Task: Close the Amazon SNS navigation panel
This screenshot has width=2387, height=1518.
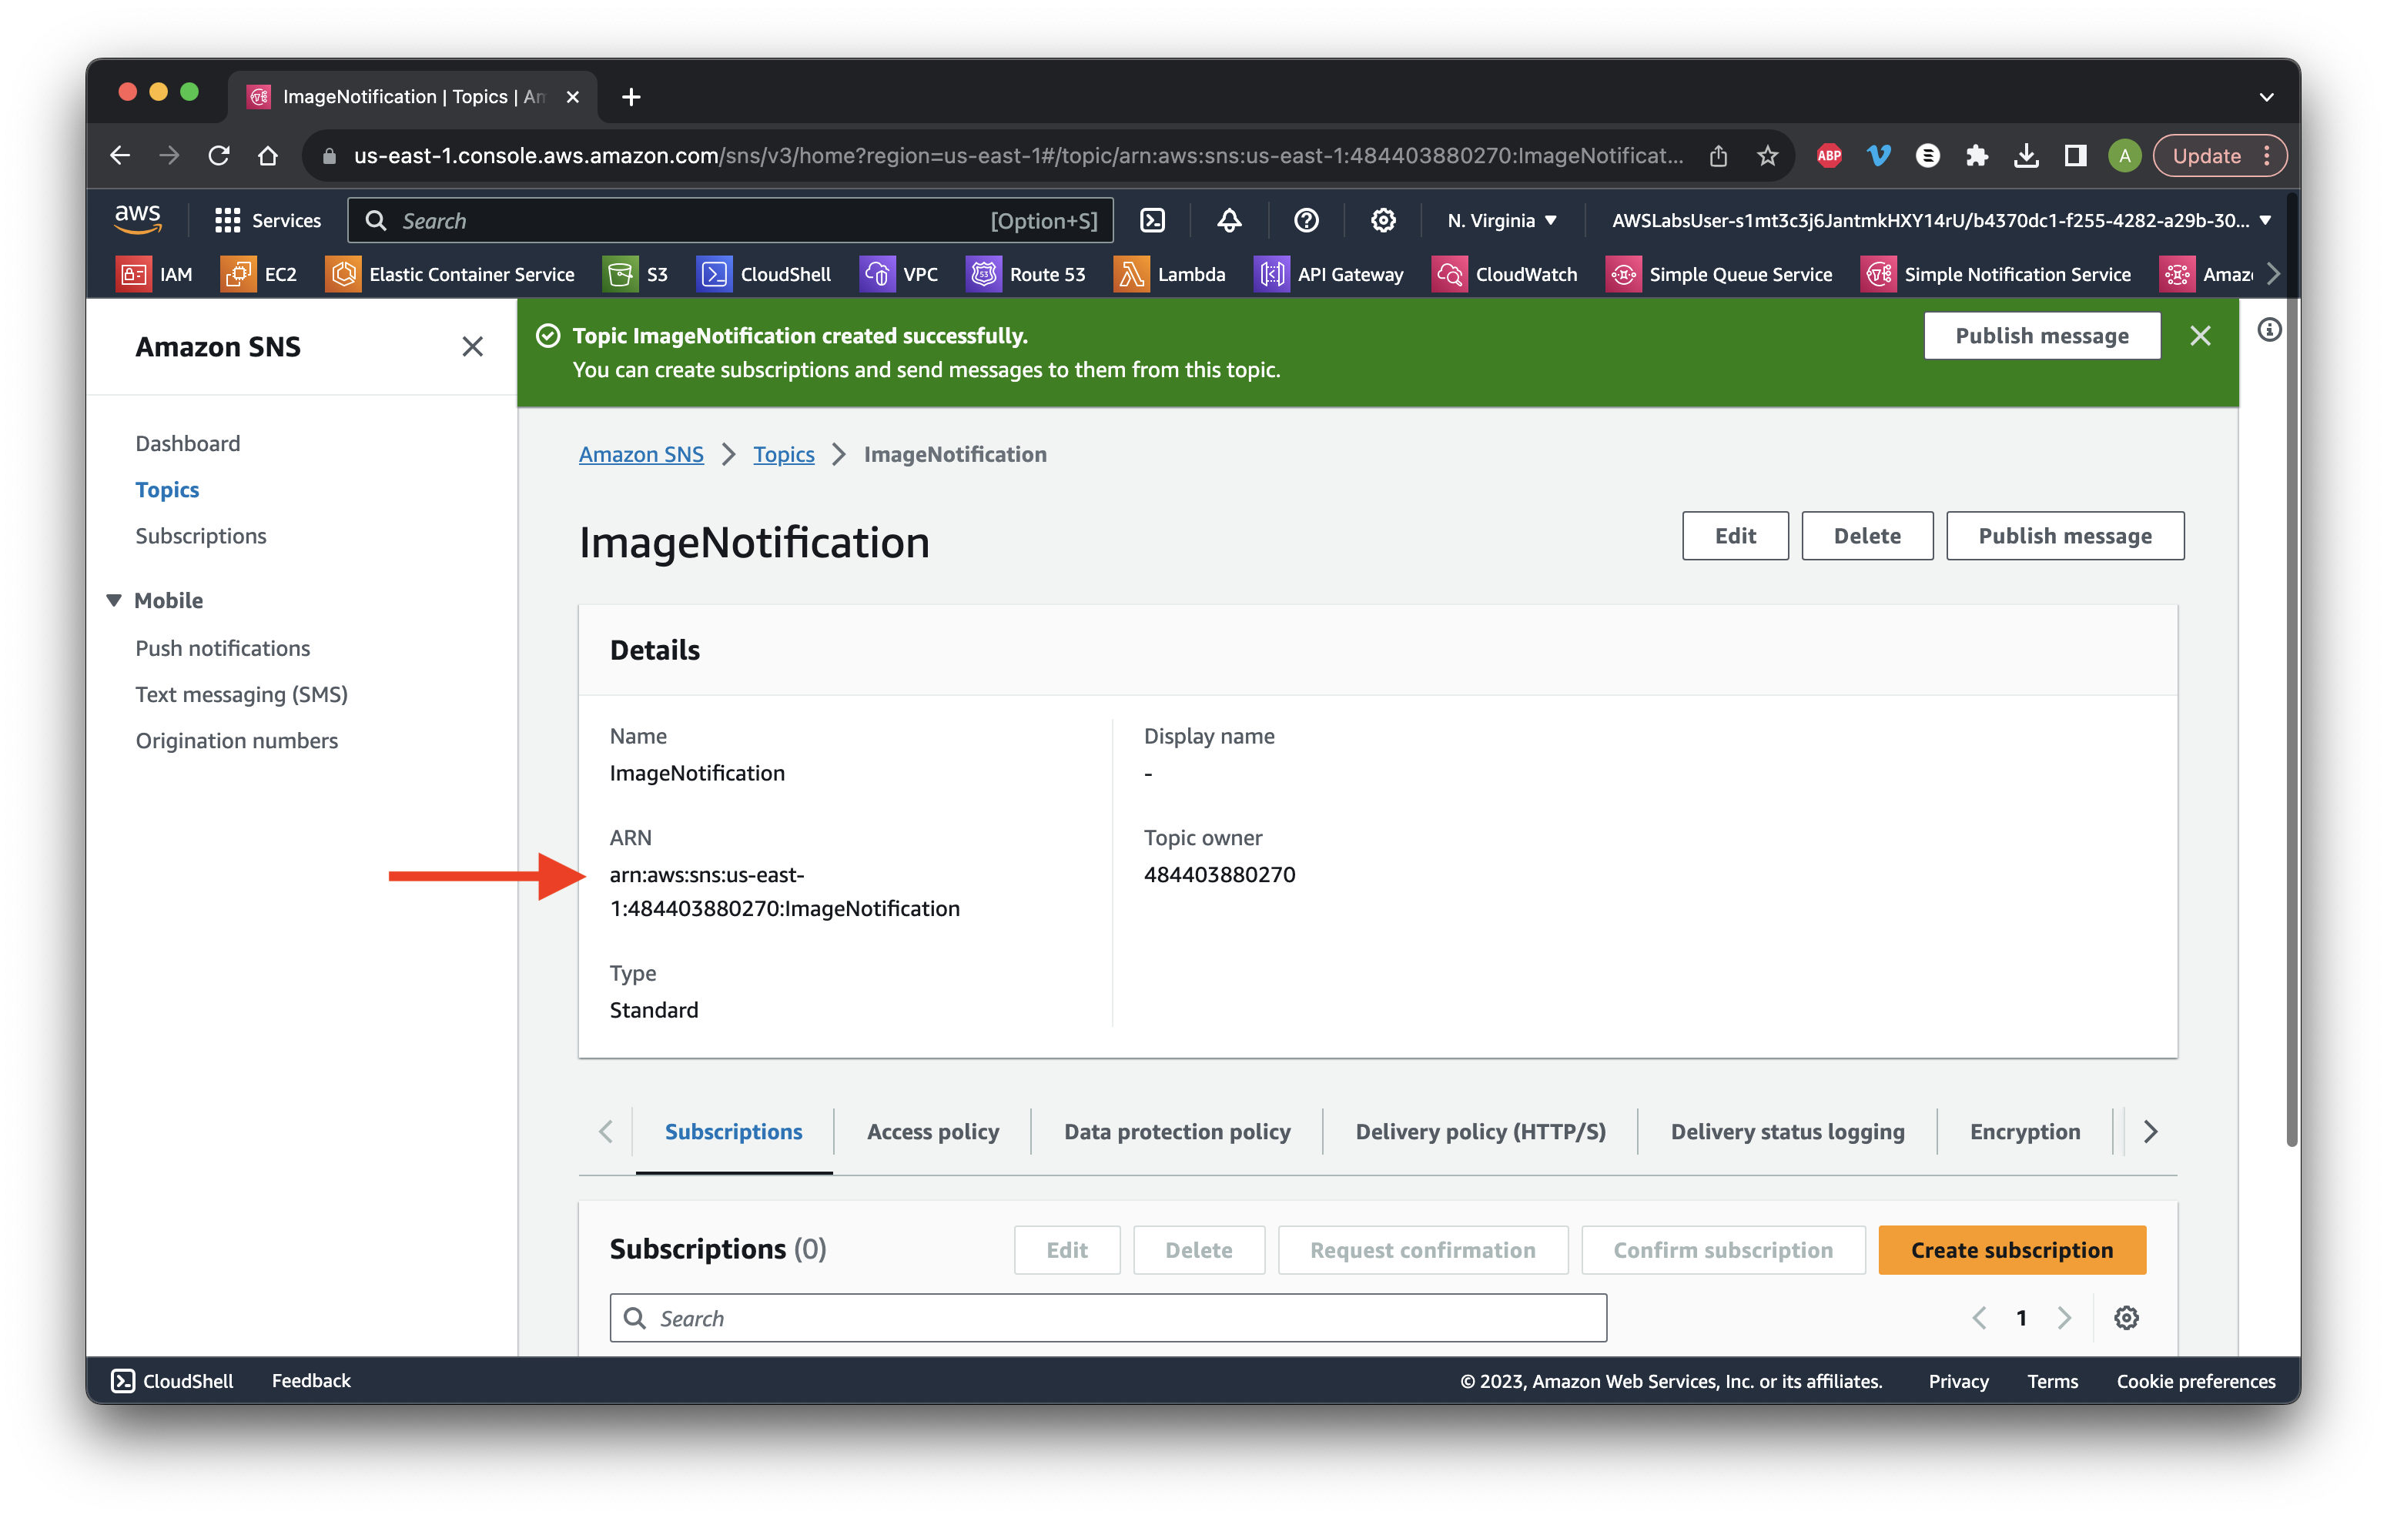Action: pos(472,347)
